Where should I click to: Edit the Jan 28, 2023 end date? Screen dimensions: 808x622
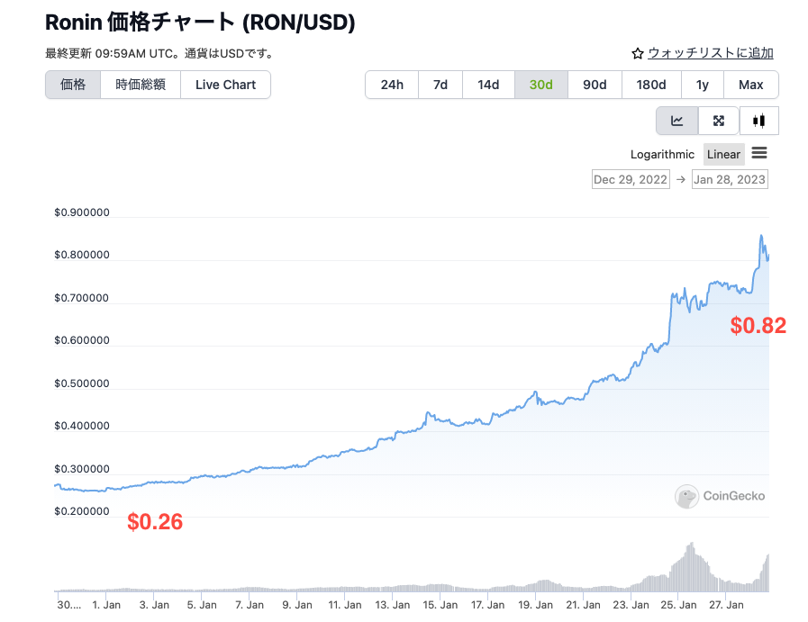tap(730, 179)
